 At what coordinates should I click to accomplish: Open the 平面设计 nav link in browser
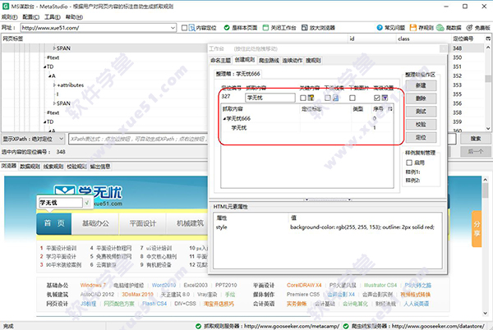tap(143, 223)
